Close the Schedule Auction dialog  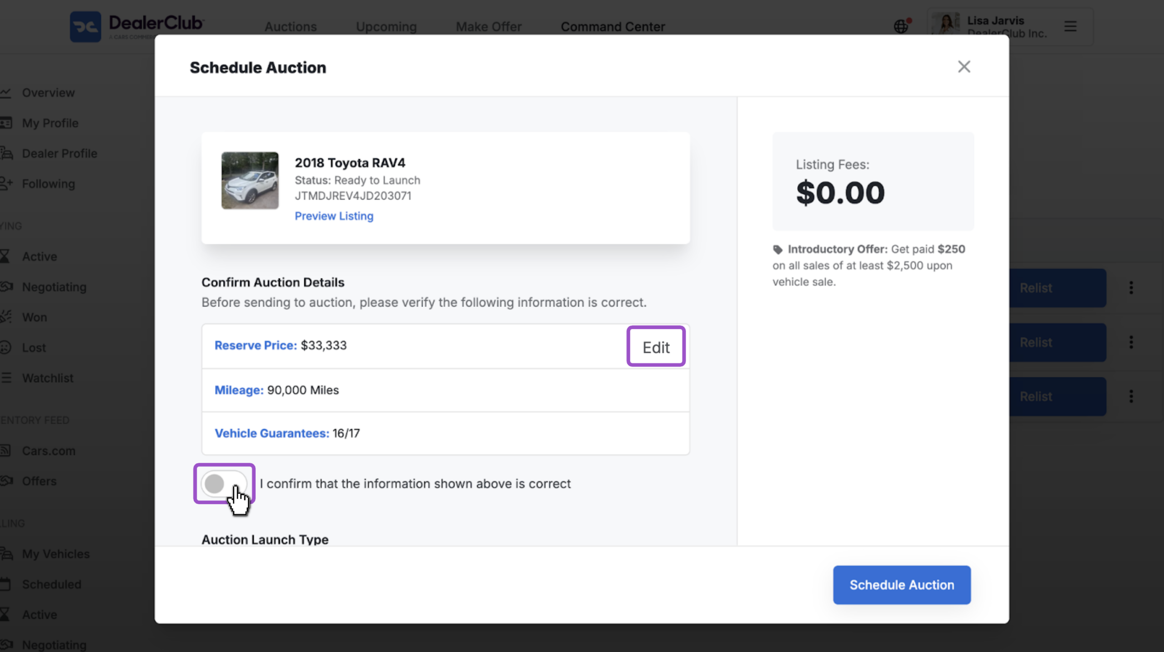point(964,67)
